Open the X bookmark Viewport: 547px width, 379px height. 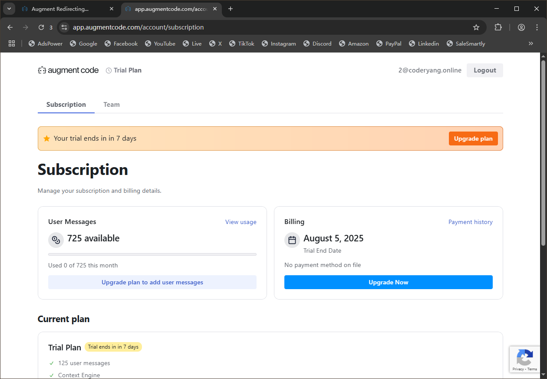tap(216, 44)
